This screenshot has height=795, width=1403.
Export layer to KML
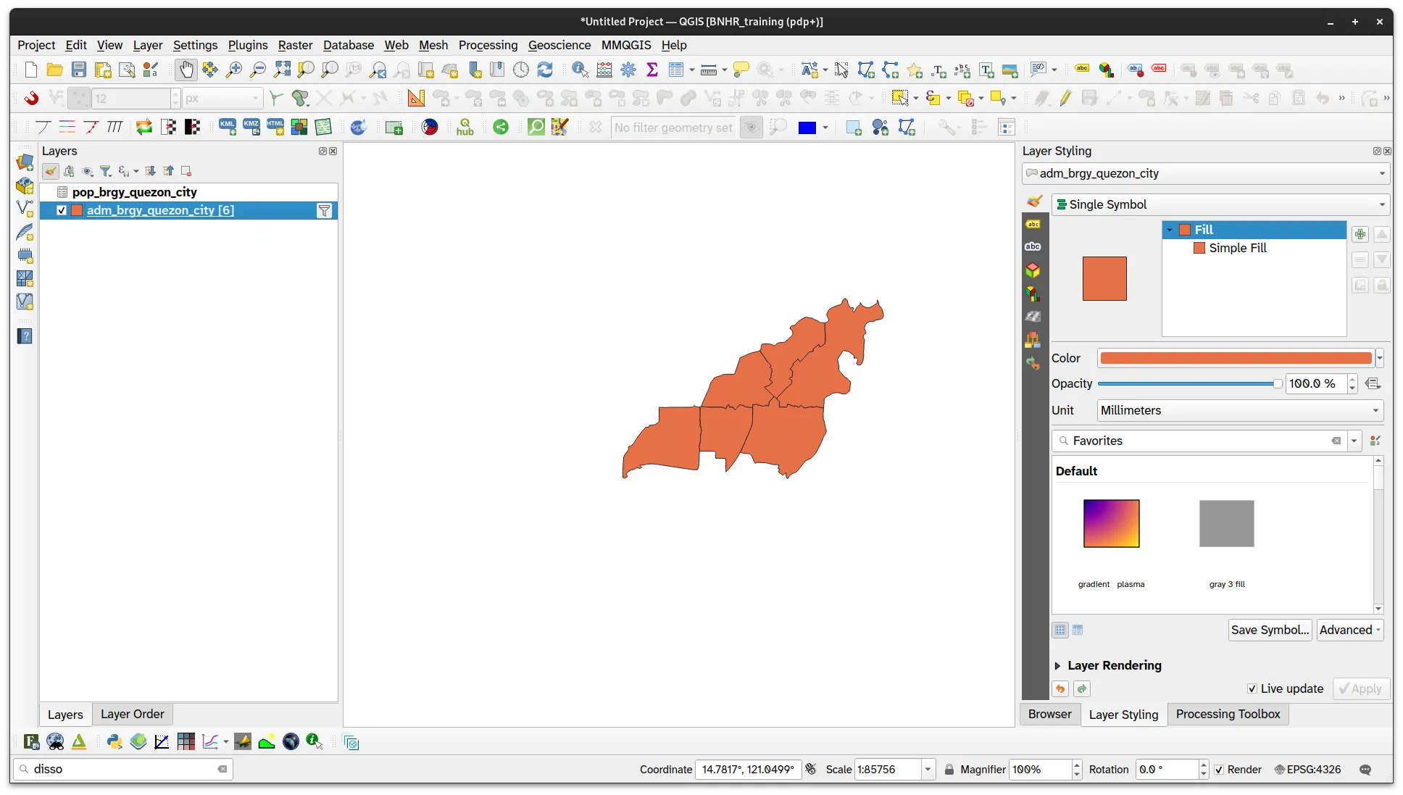tap(227, 127)
